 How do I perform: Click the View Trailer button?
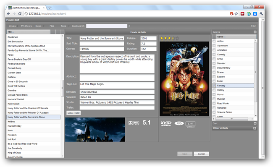[73, 113]
